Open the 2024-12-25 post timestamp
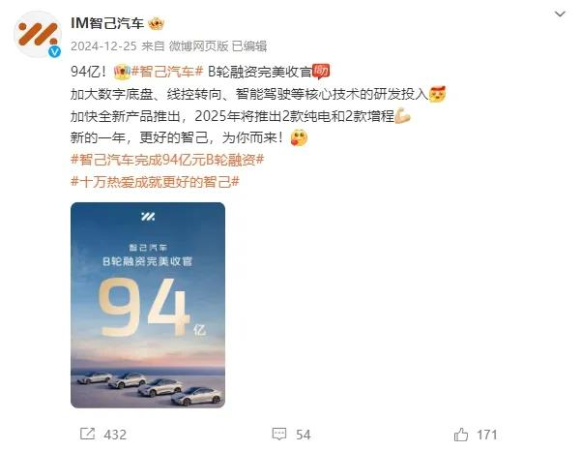 point(103,46)
